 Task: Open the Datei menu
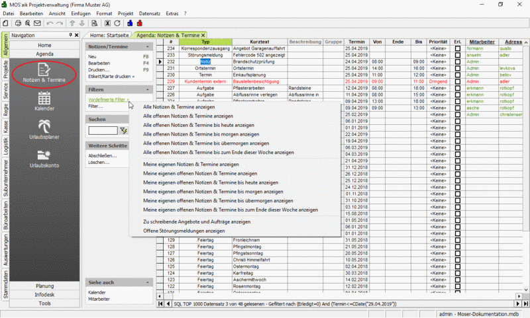click(x=9, y=13)
